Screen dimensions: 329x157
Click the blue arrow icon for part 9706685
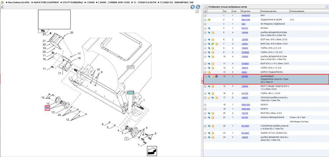pos(209,52)
